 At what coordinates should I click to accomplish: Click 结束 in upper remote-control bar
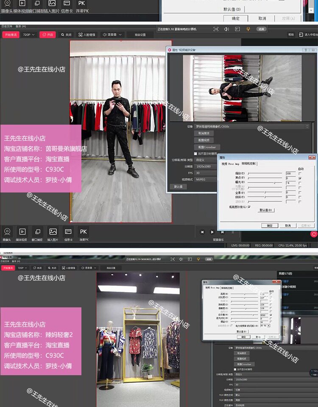click(262, 29)
